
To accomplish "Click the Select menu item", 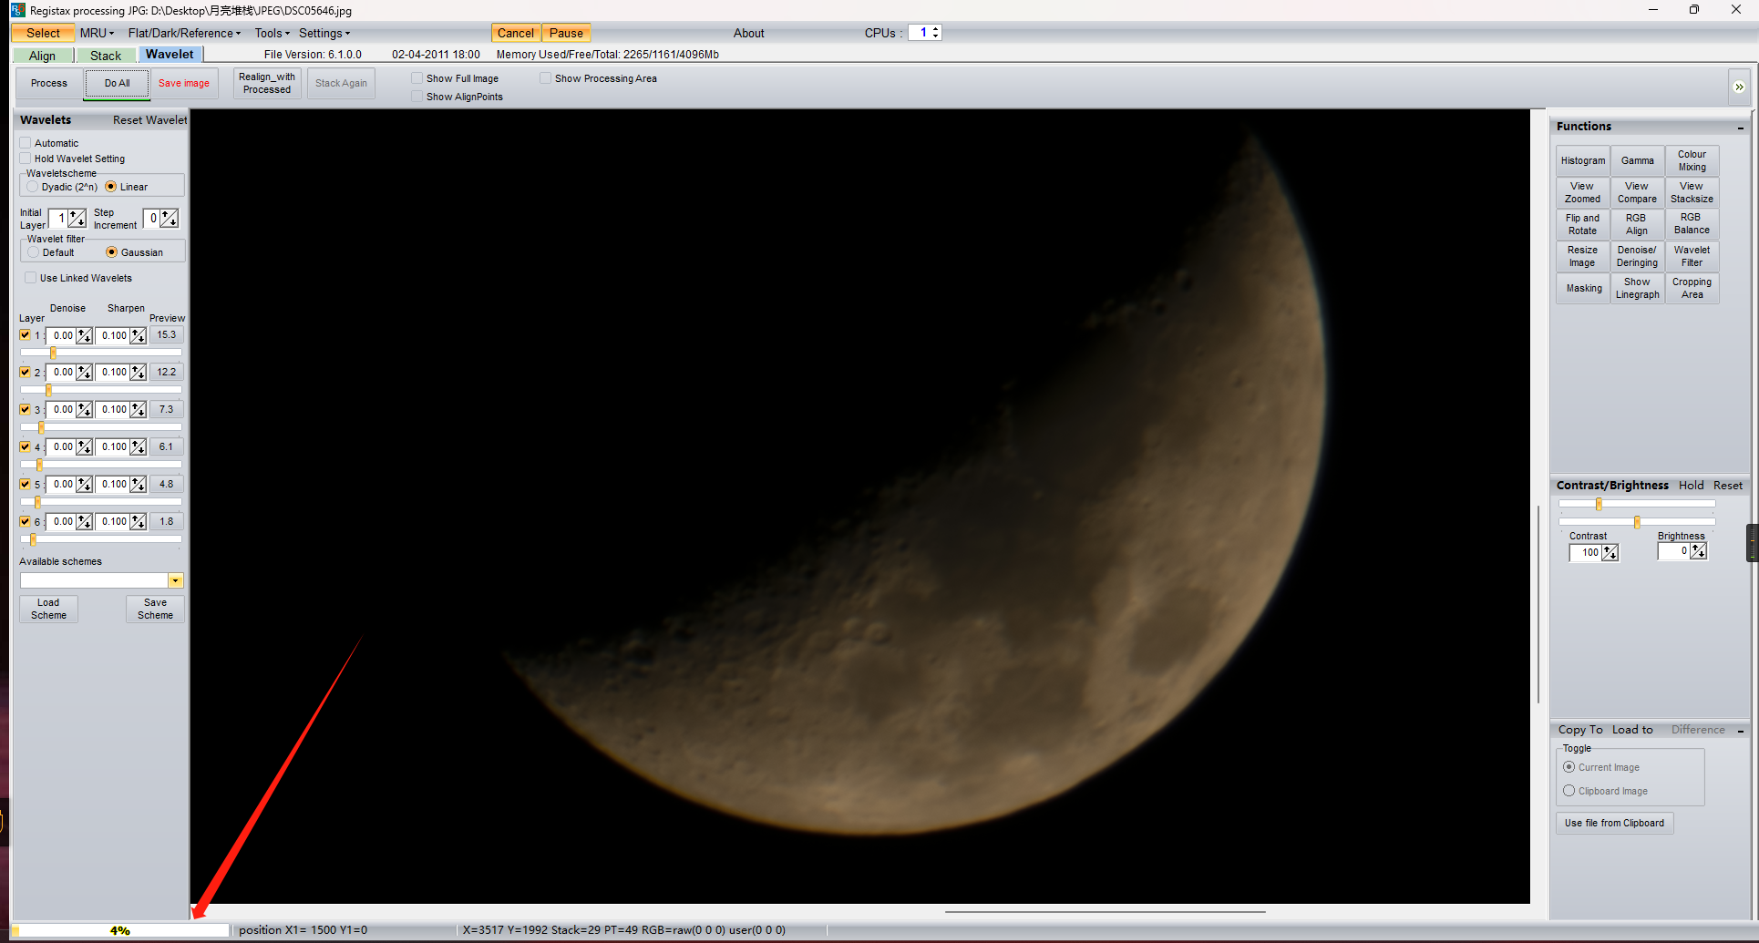I will pos(43,33).
